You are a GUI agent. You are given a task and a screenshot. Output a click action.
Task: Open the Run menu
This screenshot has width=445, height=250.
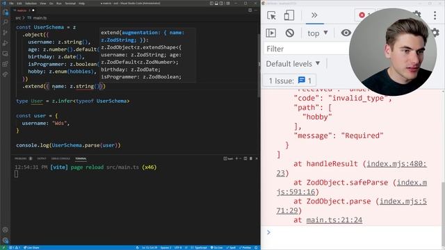pos(59,3)
